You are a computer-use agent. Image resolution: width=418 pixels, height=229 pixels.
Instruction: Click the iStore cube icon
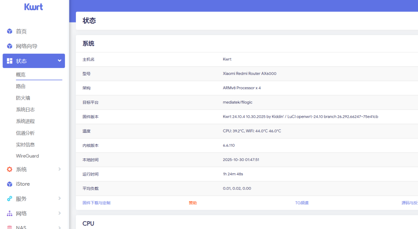10,184
